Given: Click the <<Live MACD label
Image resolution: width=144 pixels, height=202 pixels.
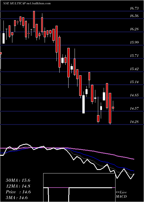Looking at the screenshot, I should click(121, 194).
